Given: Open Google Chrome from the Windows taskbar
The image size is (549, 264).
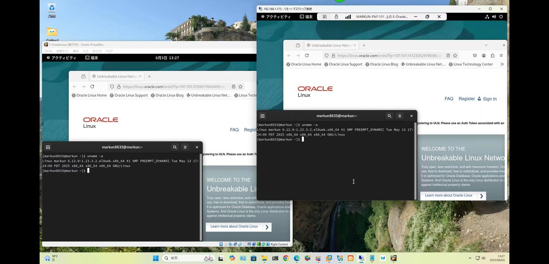Looking at the screenshot, I should point(285,258).
